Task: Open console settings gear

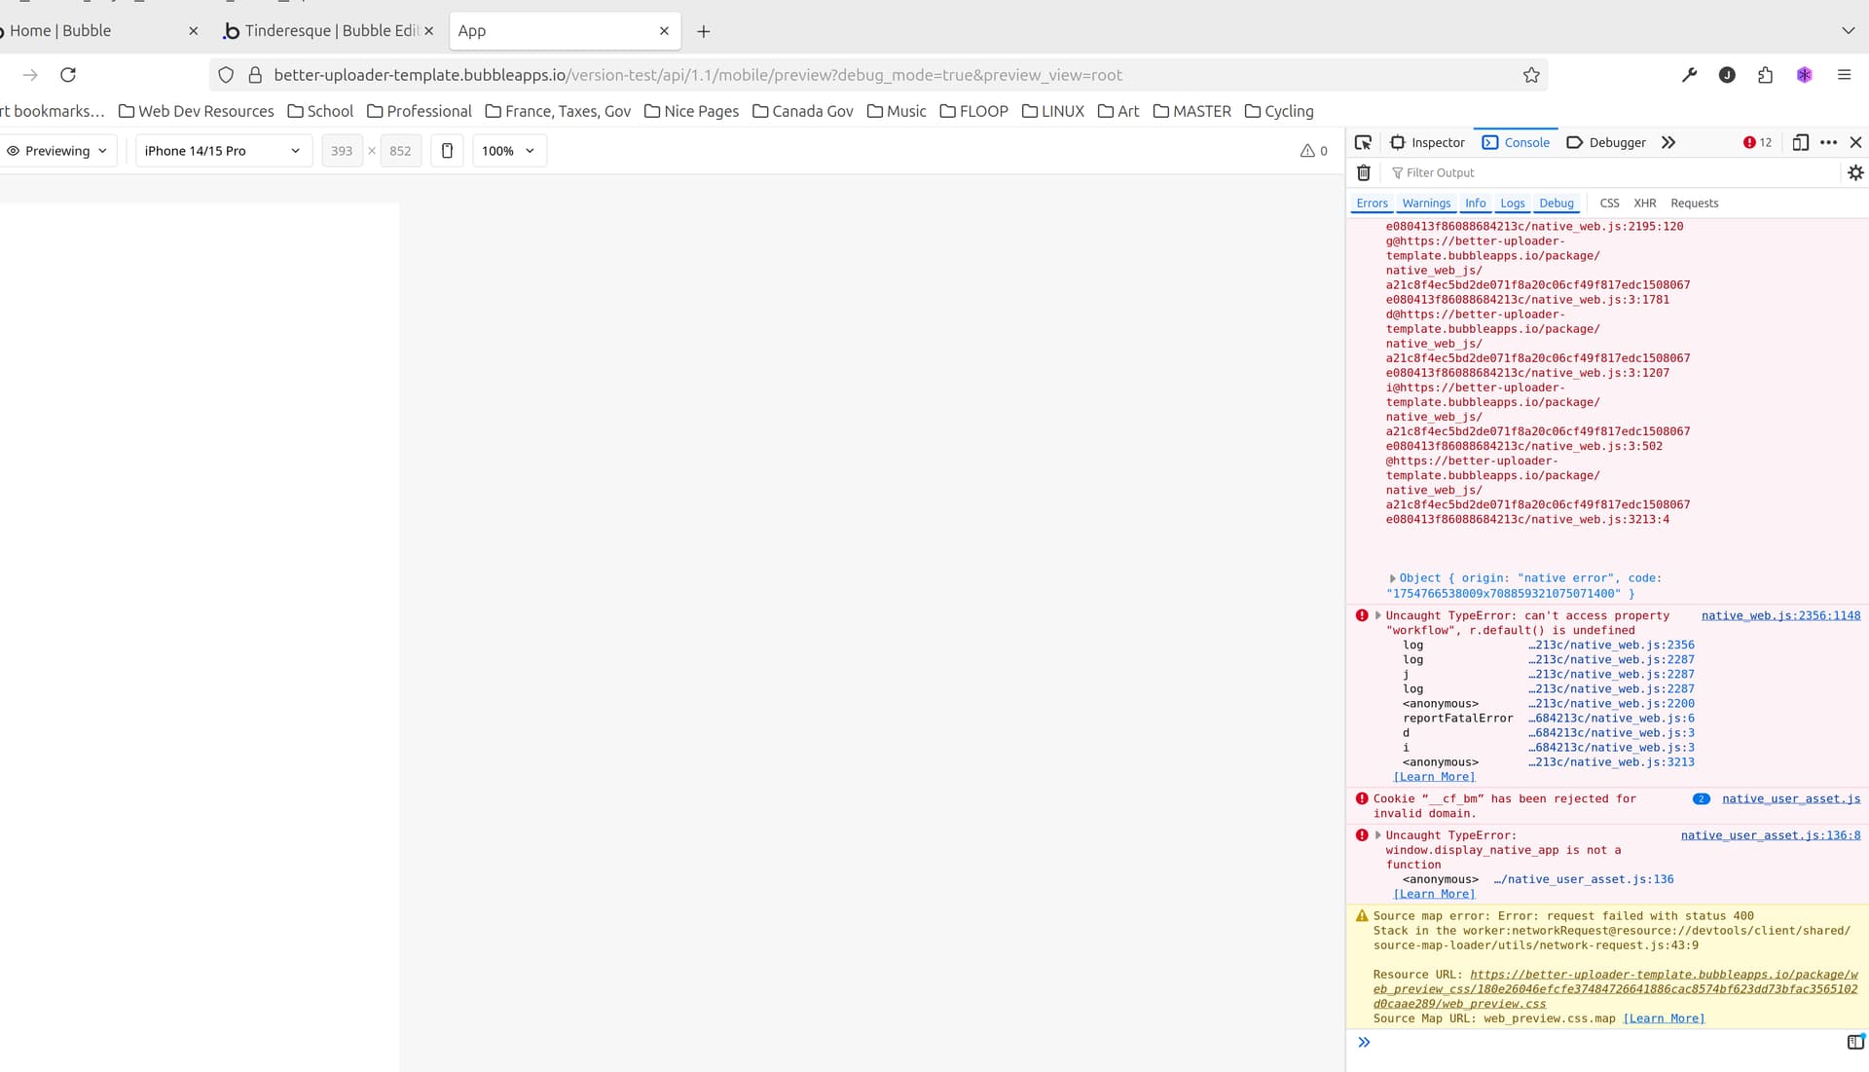Action: [x=1855, y=172]
